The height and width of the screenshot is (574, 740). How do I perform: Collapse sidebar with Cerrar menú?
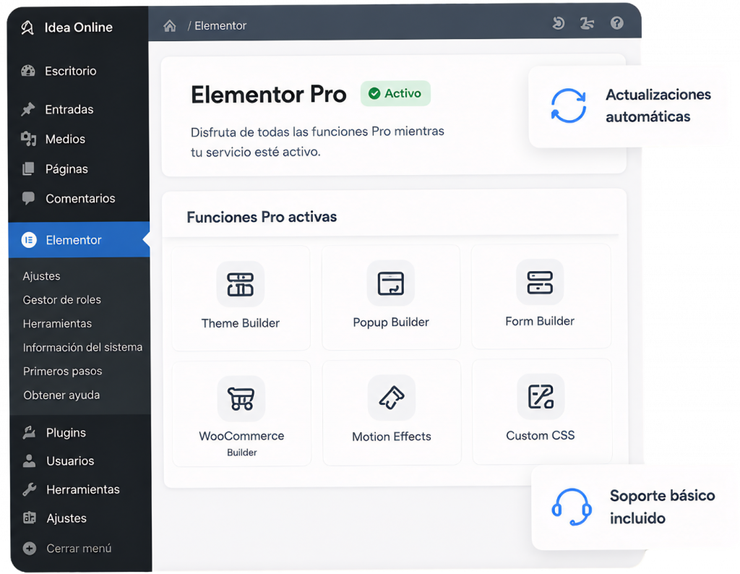click(x=80, y=548)
